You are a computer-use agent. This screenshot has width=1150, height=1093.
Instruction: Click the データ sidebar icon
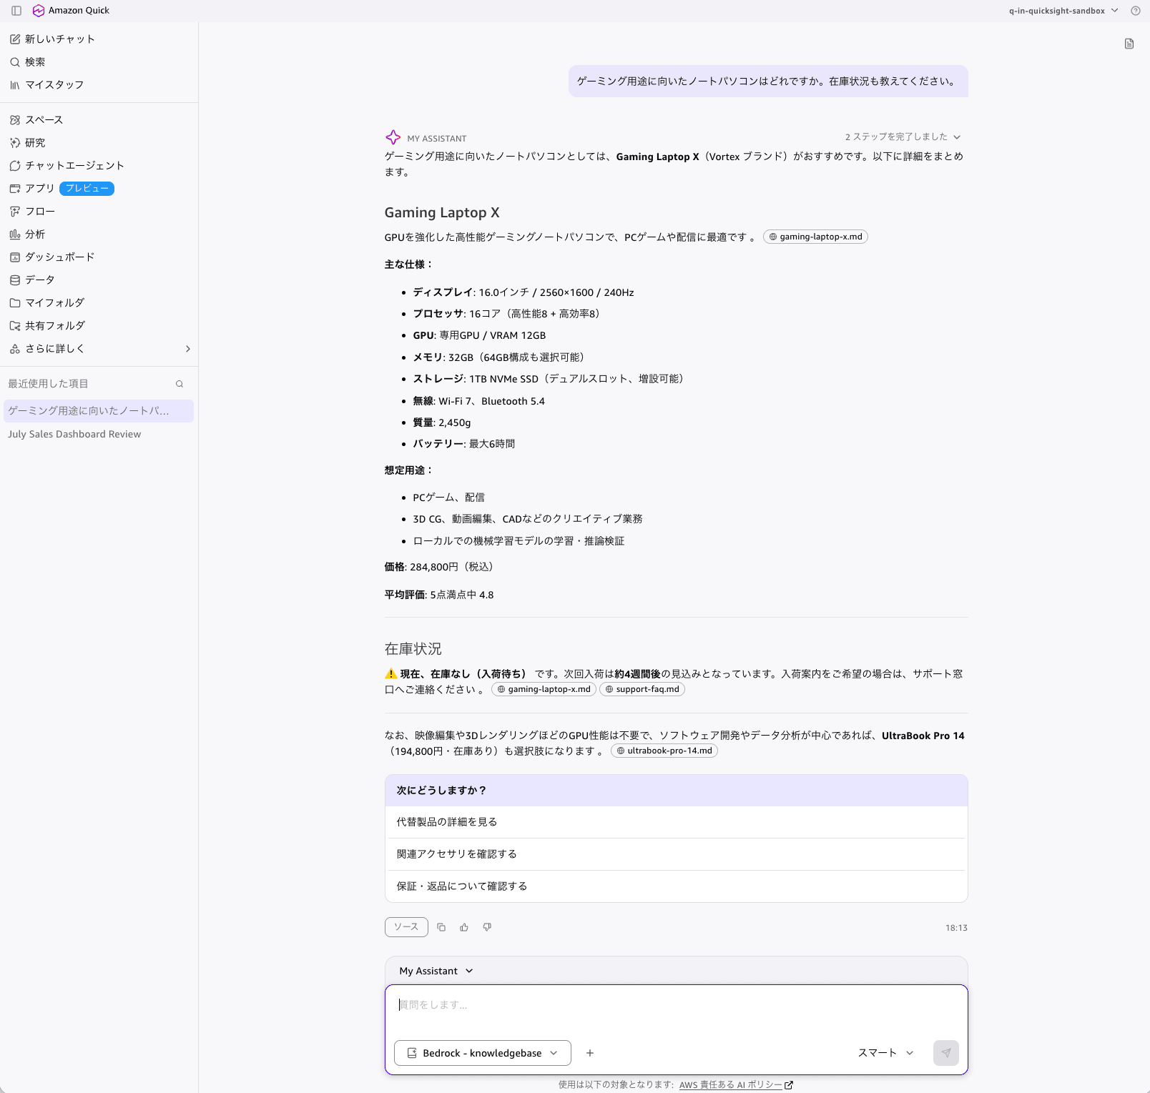pos(15,280)
